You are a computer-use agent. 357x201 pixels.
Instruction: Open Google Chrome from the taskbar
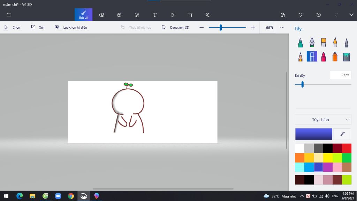coord(71,196)
